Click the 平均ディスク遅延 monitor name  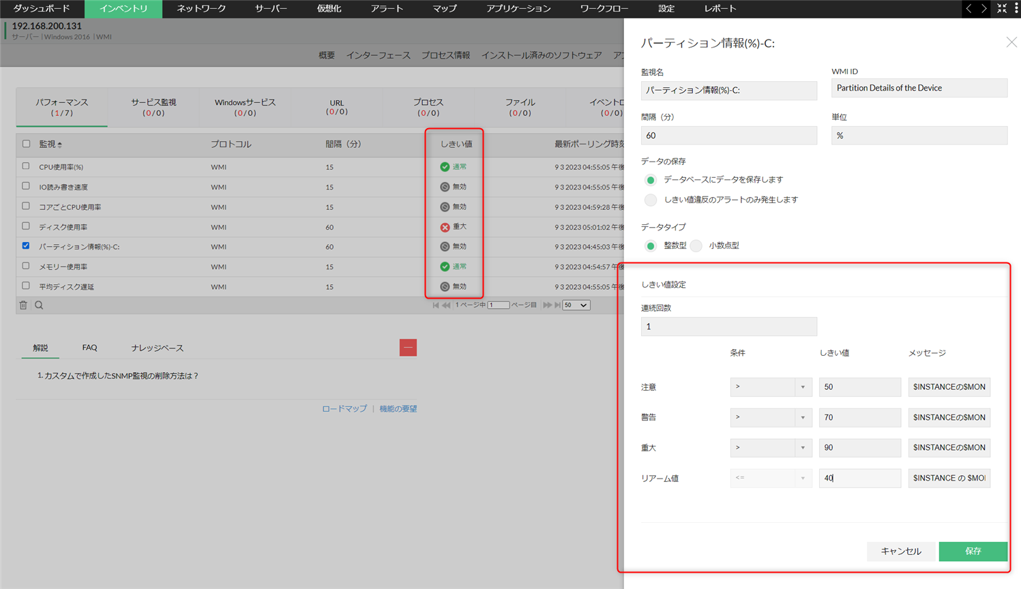click(67, 287)
